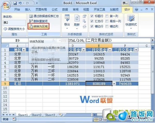
Task: Undo the last action
Action: tap(20, 3)
